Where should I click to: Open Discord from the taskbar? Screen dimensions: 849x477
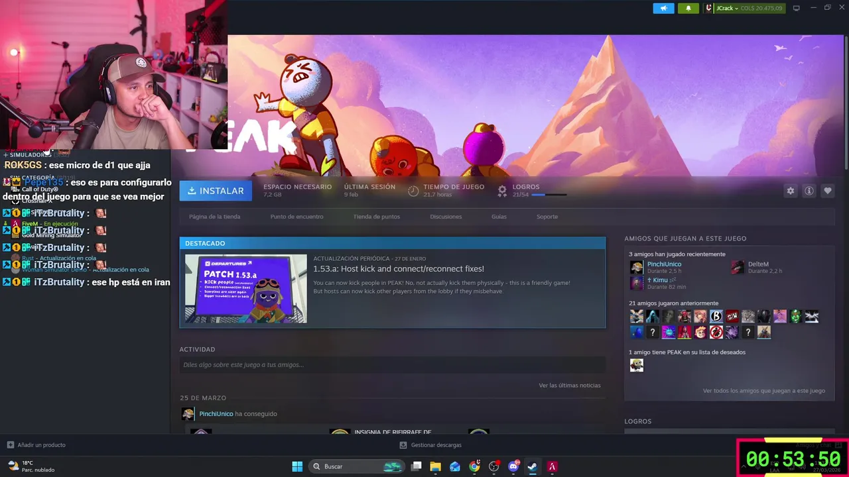[x=513, y=466]
